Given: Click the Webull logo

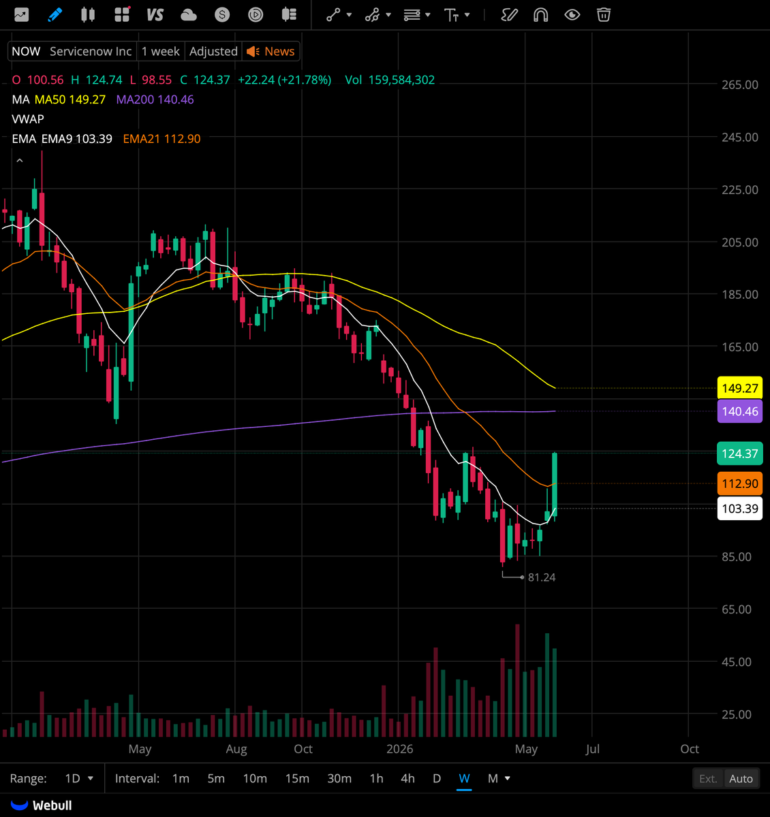Looking at the screenshot, I should (x=41, y=805).
